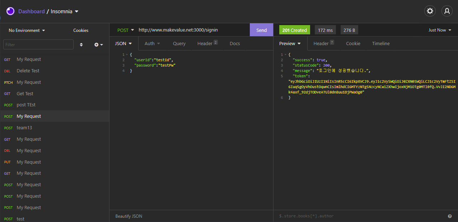Focus the request Filter input
This screenshot has height=222, width=458.
pos(38,45)
